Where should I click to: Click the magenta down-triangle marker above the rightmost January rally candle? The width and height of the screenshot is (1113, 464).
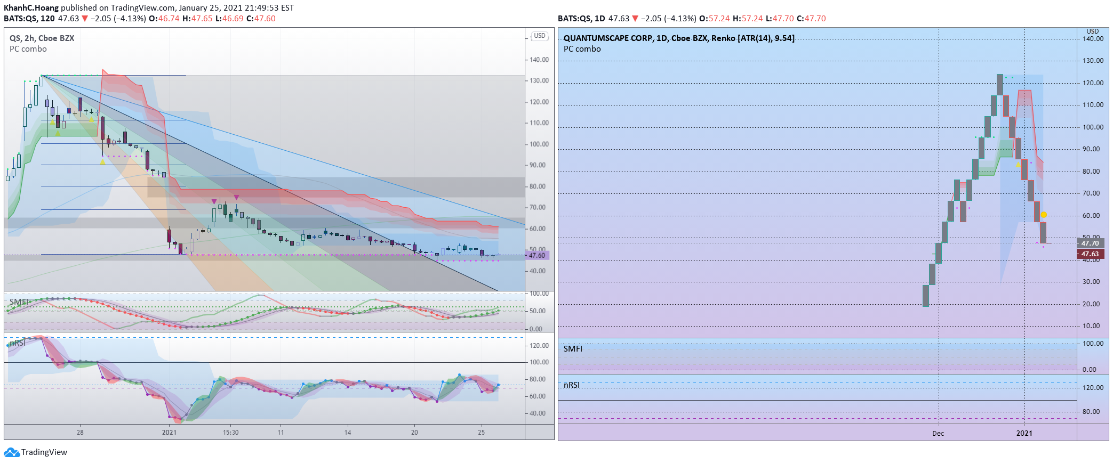tap(236, 198)
